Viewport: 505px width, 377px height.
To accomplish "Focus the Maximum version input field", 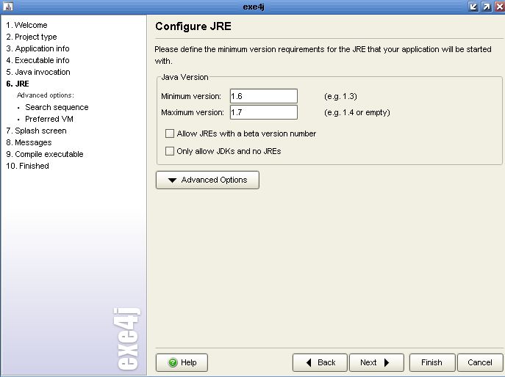I will click(264, 112).
